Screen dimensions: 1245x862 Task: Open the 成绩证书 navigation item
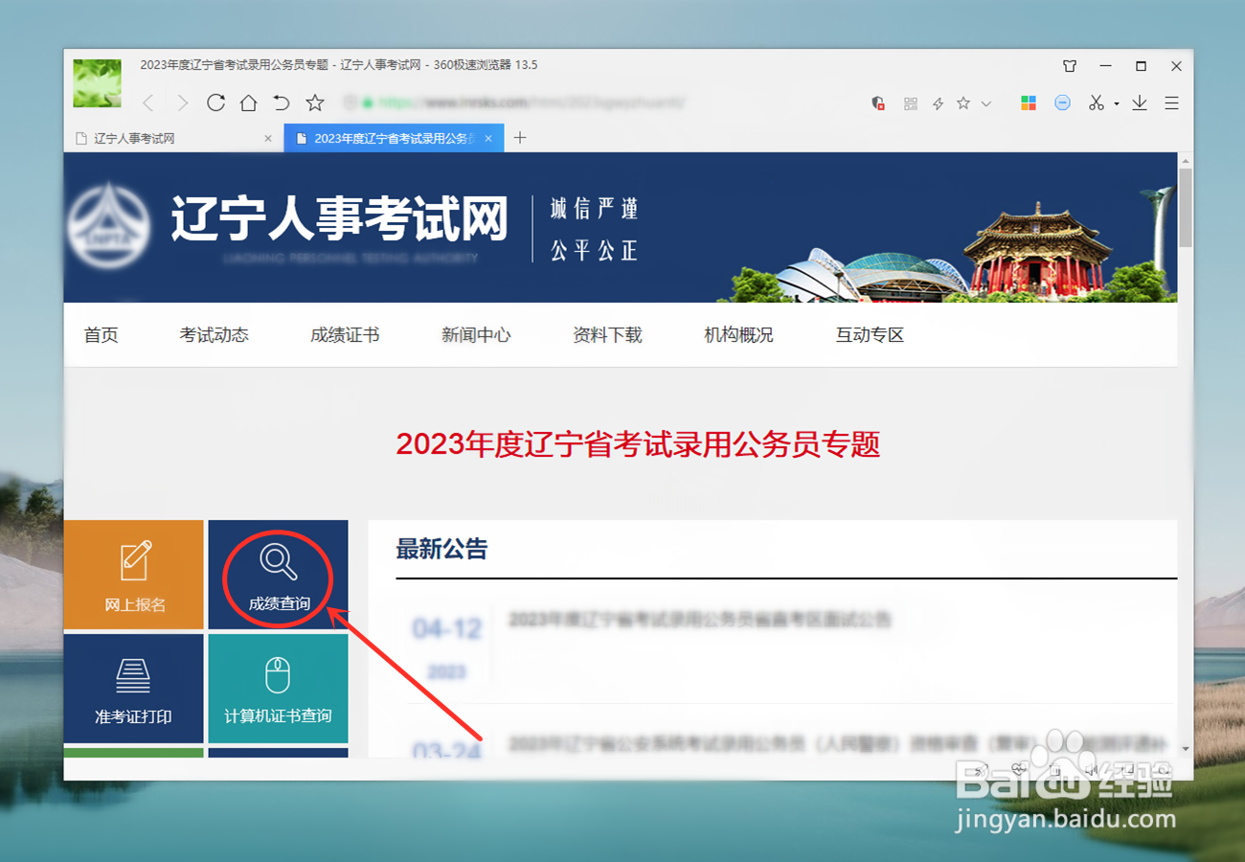pyautogui.click(x=345, y=335)
